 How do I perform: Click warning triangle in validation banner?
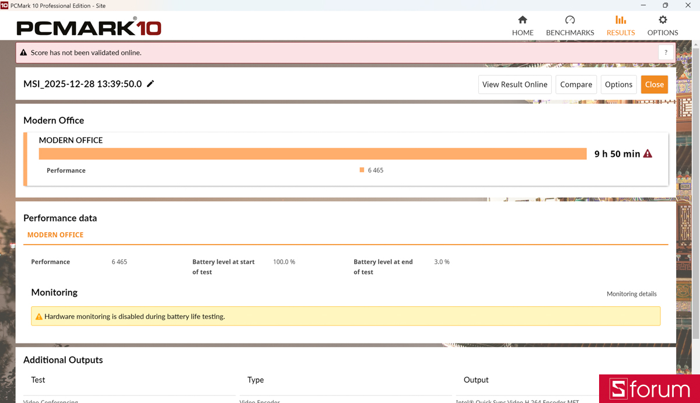pos(23,52)
